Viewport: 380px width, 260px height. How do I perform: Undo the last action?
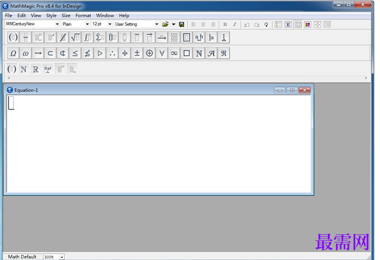pyautogui.click(x=247, y=24)
